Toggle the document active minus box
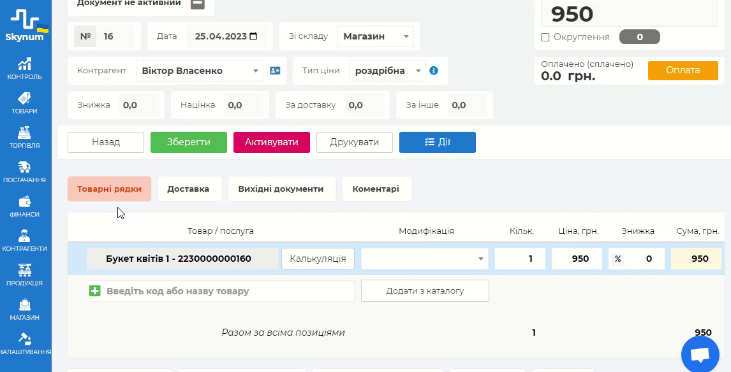The width and height of the screenshot is (731, 372). pos(198,3)
